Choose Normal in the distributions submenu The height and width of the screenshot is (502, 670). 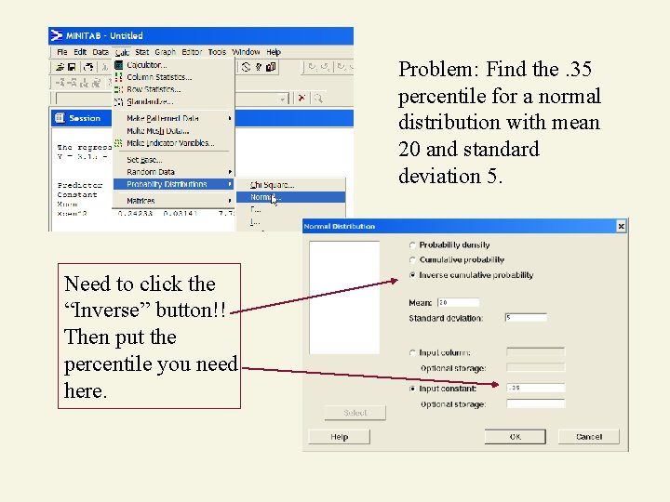tap(290, 197)
